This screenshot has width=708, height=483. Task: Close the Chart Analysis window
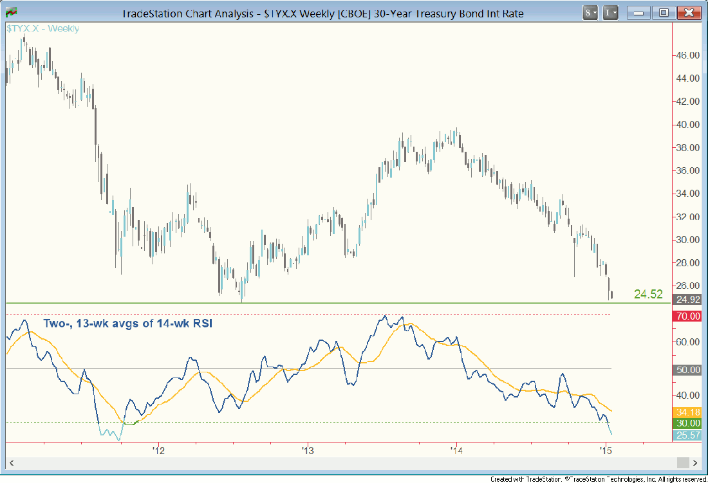click(x=689, y=12)
